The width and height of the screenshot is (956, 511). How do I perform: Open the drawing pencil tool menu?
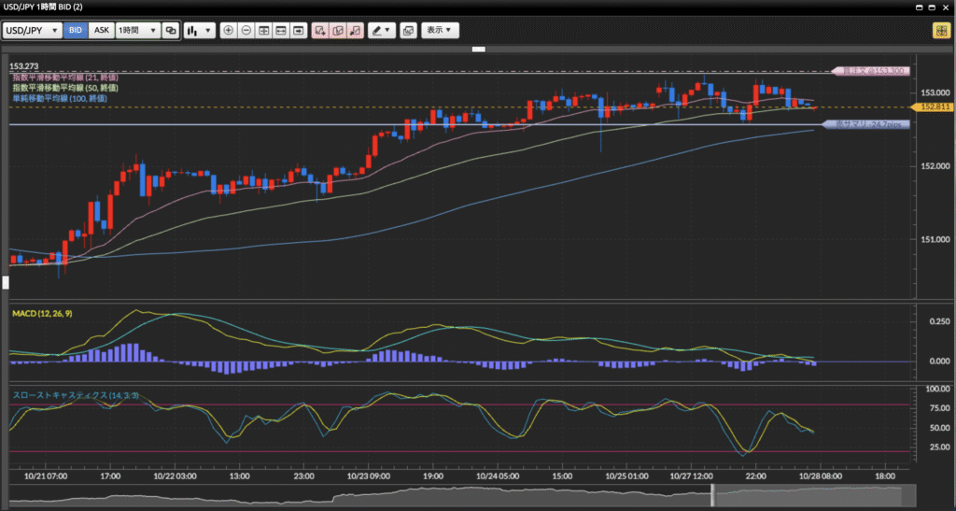381,30
